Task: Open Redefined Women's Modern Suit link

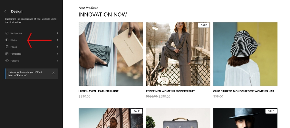Action: tap(170, 91)
